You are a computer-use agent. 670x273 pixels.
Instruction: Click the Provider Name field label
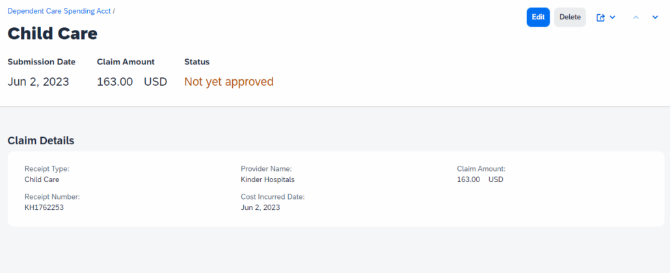pyautogui.click(x=266, y=169)
